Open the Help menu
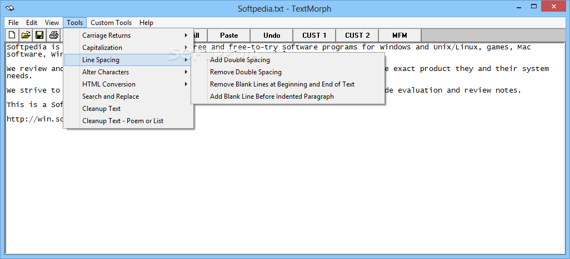 pos(146,23)
